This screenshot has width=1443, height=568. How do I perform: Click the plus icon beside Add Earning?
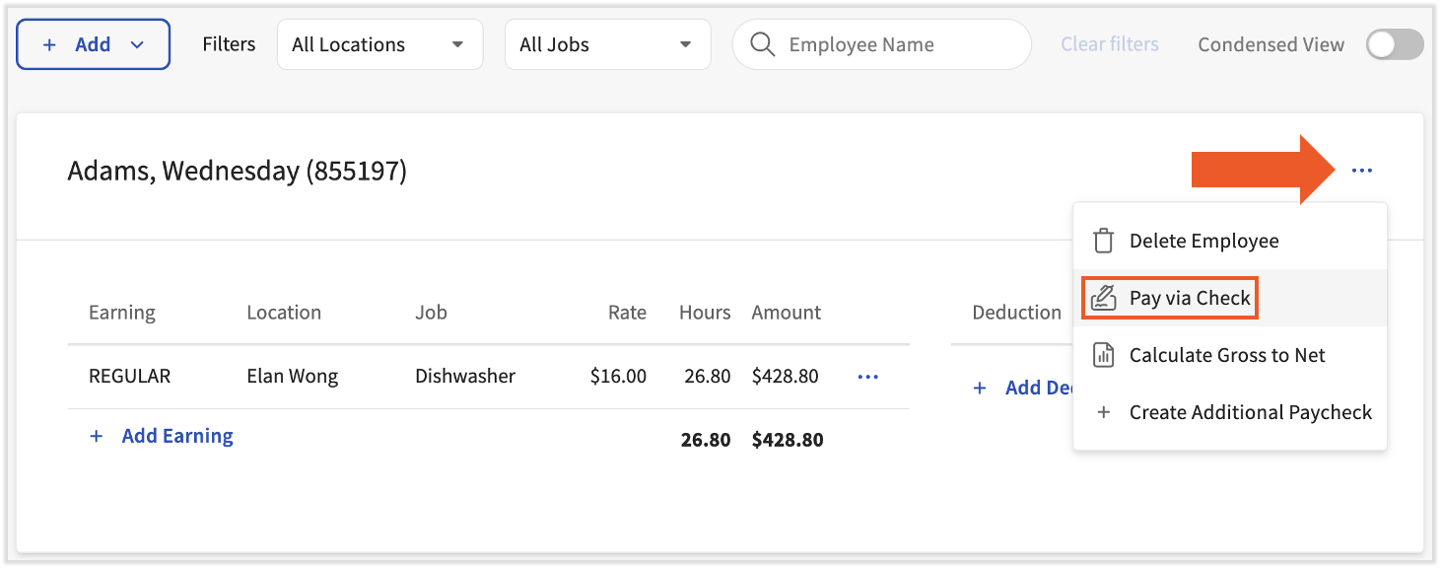click(x=96, y=435)
